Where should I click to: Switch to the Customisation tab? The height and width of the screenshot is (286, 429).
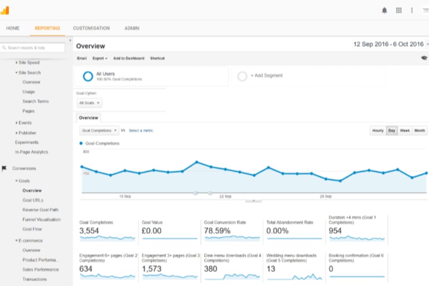point(91,28)
